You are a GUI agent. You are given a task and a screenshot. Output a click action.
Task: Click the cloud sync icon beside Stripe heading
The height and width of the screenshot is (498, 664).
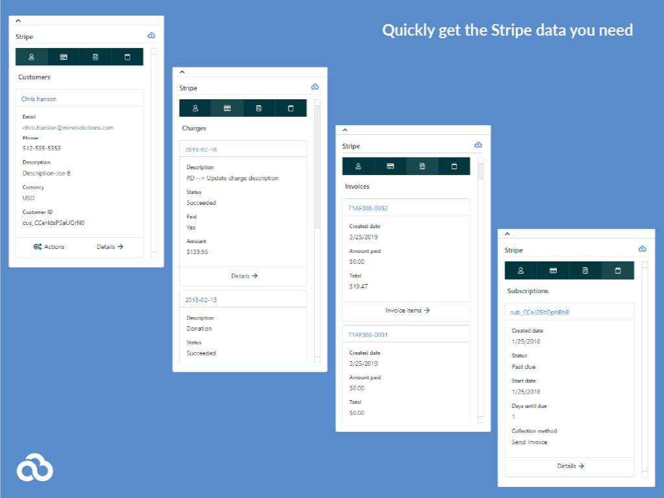point(151,36)
